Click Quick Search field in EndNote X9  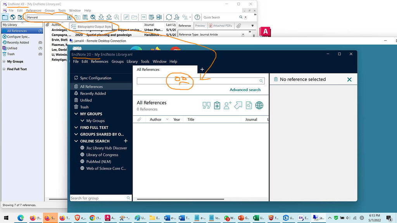coord(220,17)
